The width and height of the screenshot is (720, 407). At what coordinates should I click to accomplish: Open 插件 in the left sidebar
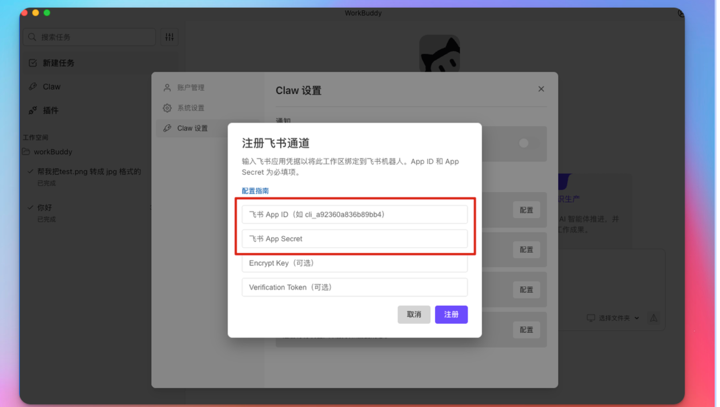point(51,111)
